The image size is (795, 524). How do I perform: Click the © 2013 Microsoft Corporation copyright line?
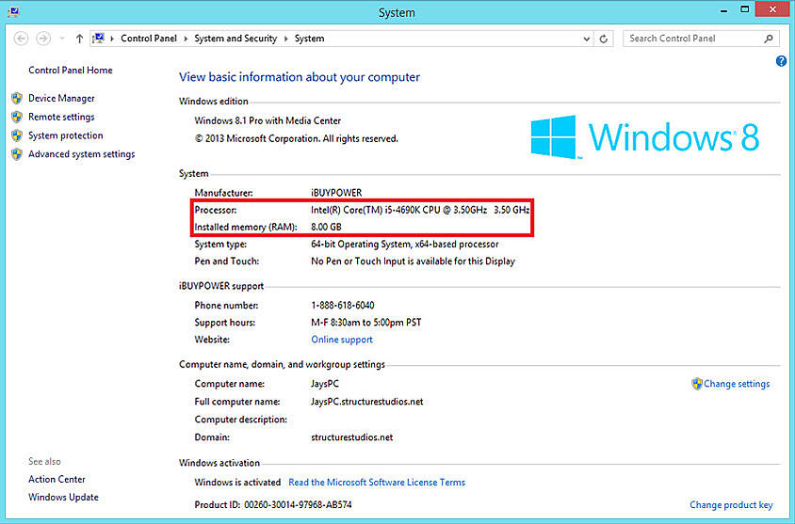click(297, 138)
